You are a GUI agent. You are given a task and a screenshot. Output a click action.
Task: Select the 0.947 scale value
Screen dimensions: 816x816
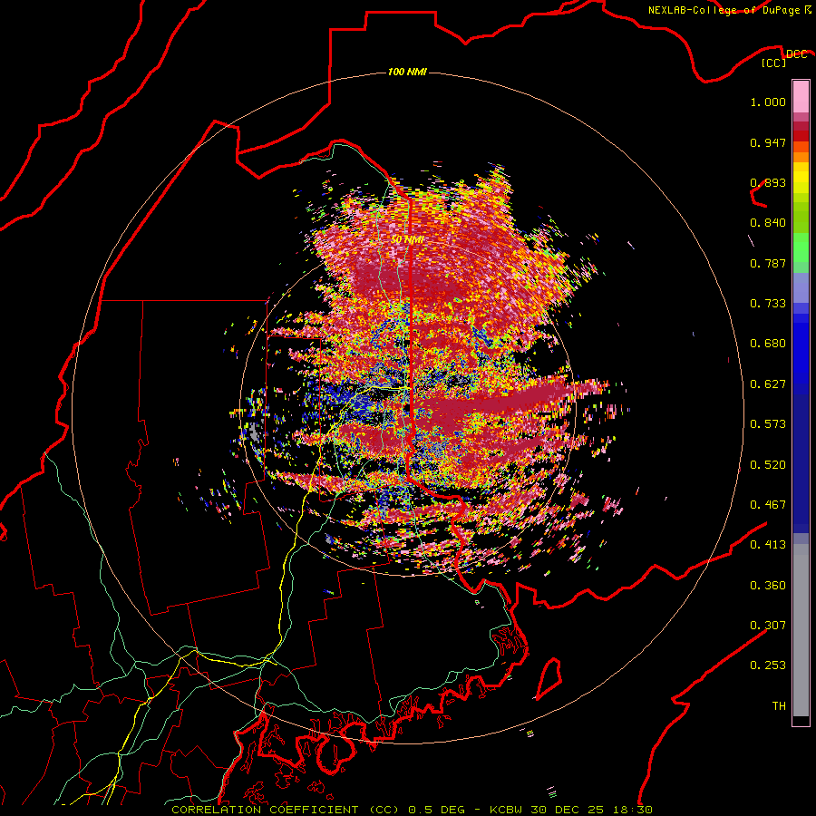click(768, 142)
